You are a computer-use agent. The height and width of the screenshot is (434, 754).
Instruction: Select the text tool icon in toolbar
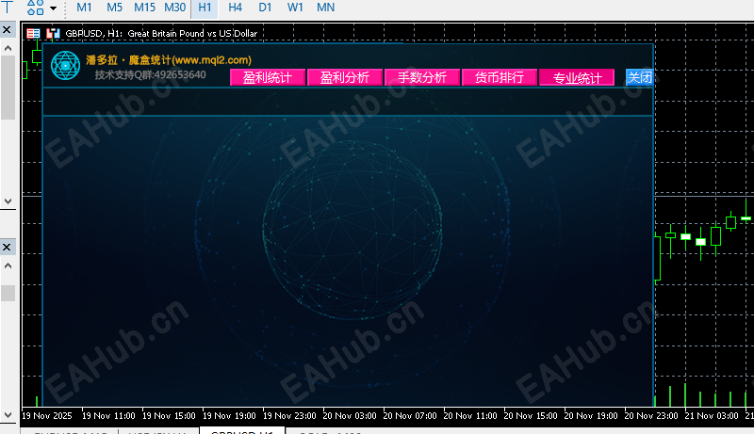click(x=8, y=7)
